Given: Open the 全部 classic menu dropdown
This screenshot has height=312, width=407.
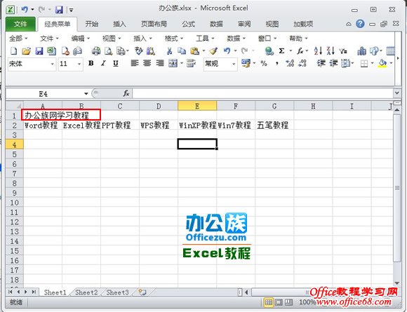Looking at the screenshot, I should [x=18, y=39].
